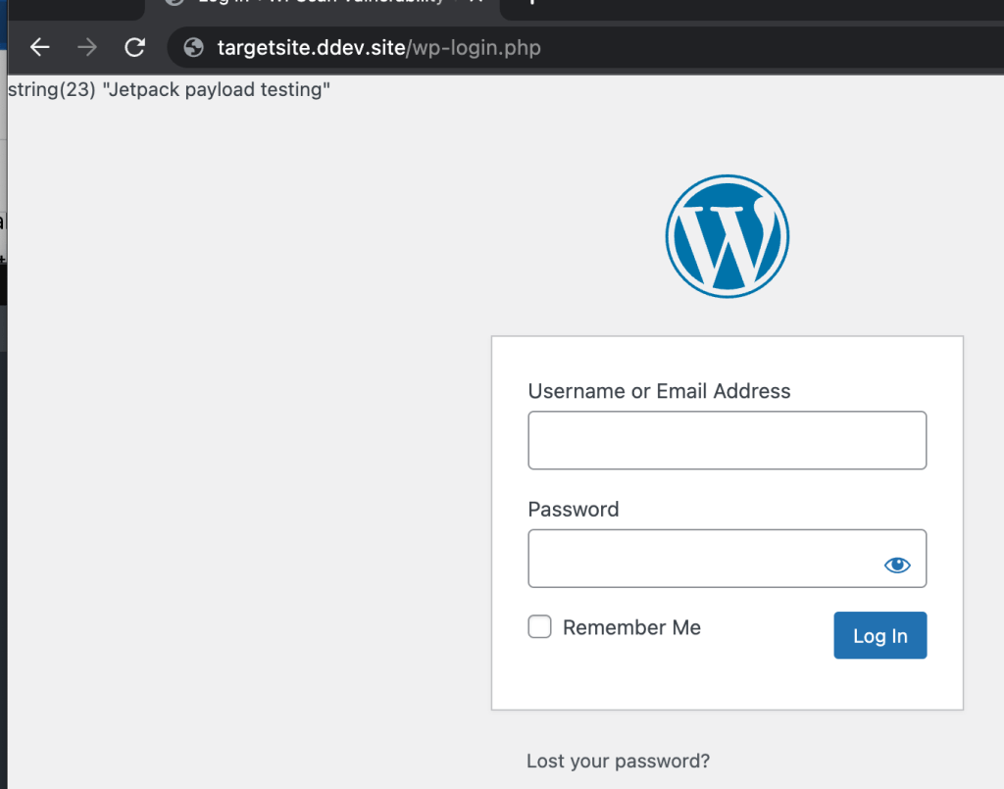
Task: Click the "Remember Me" label text
Action: click(x=631, y=627)
